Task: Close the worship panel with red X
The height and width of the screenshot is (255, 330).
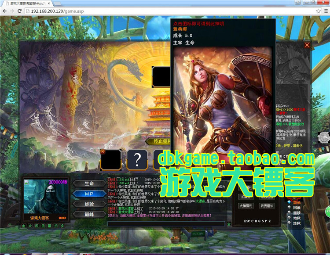Action: (307, 45)
